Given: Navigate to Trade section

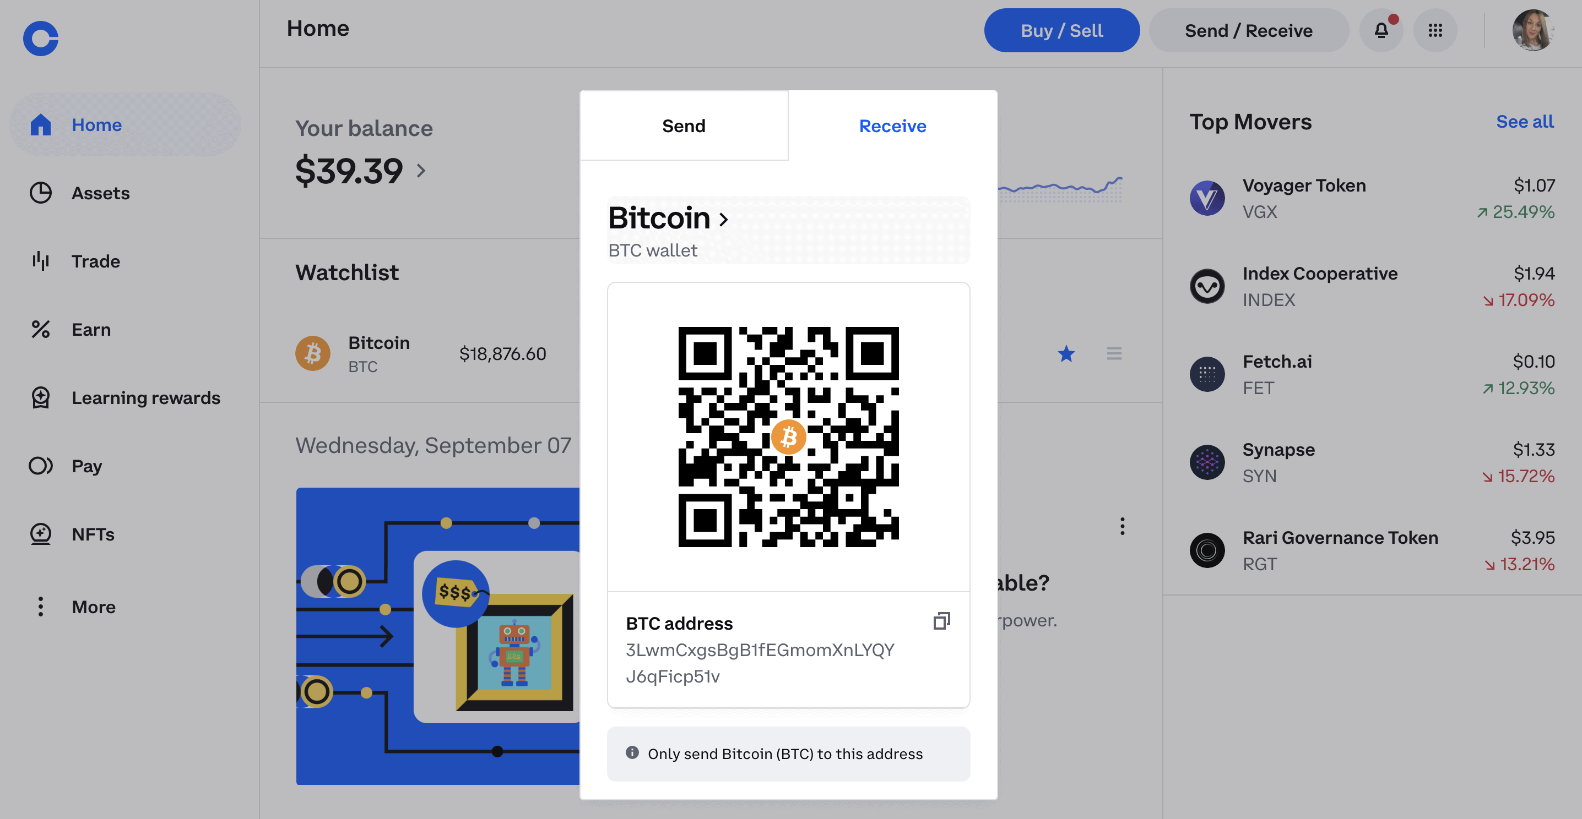Looking at the screenshot, I should click(95, 260).
